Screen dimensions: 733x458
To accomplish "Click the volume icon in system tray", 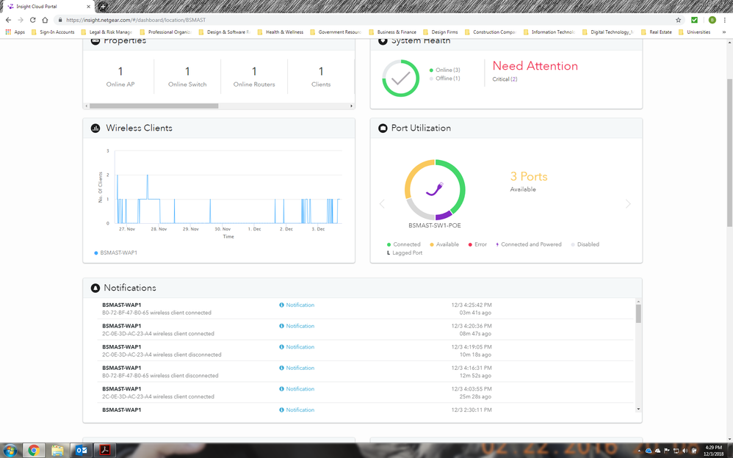I will pos(685,451).
